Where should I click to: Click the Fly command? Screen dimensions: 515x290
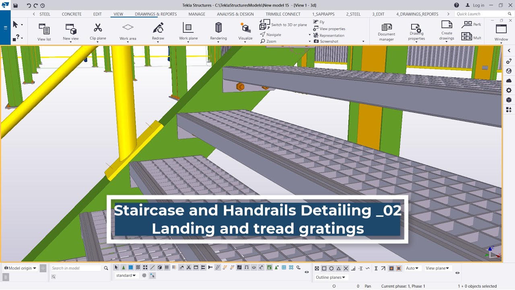(319, 22)
